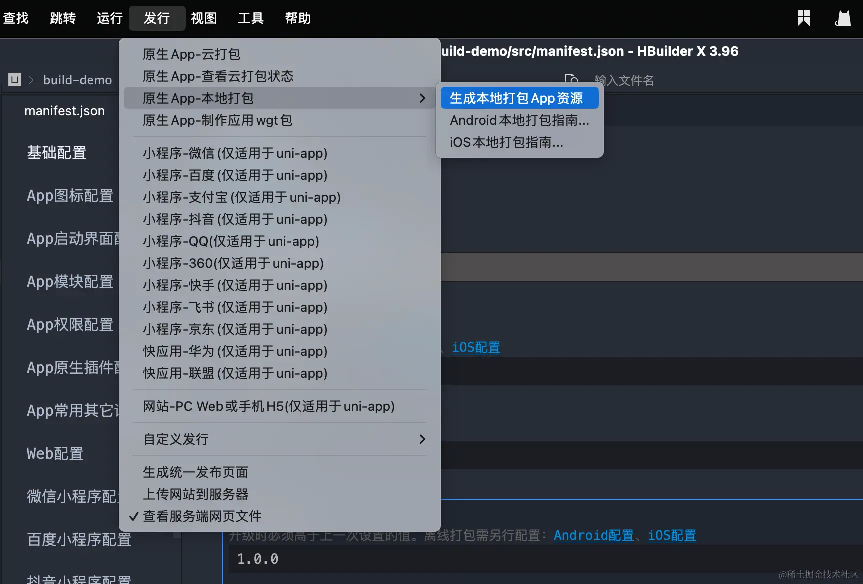Open the 帮助 menu
The image size is (863, 584).
[297, 18]
